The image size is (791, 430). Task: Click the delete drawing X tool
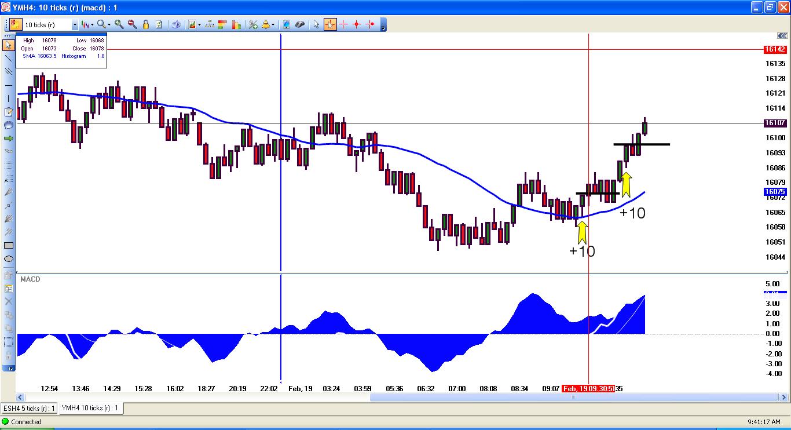point(8,301)
